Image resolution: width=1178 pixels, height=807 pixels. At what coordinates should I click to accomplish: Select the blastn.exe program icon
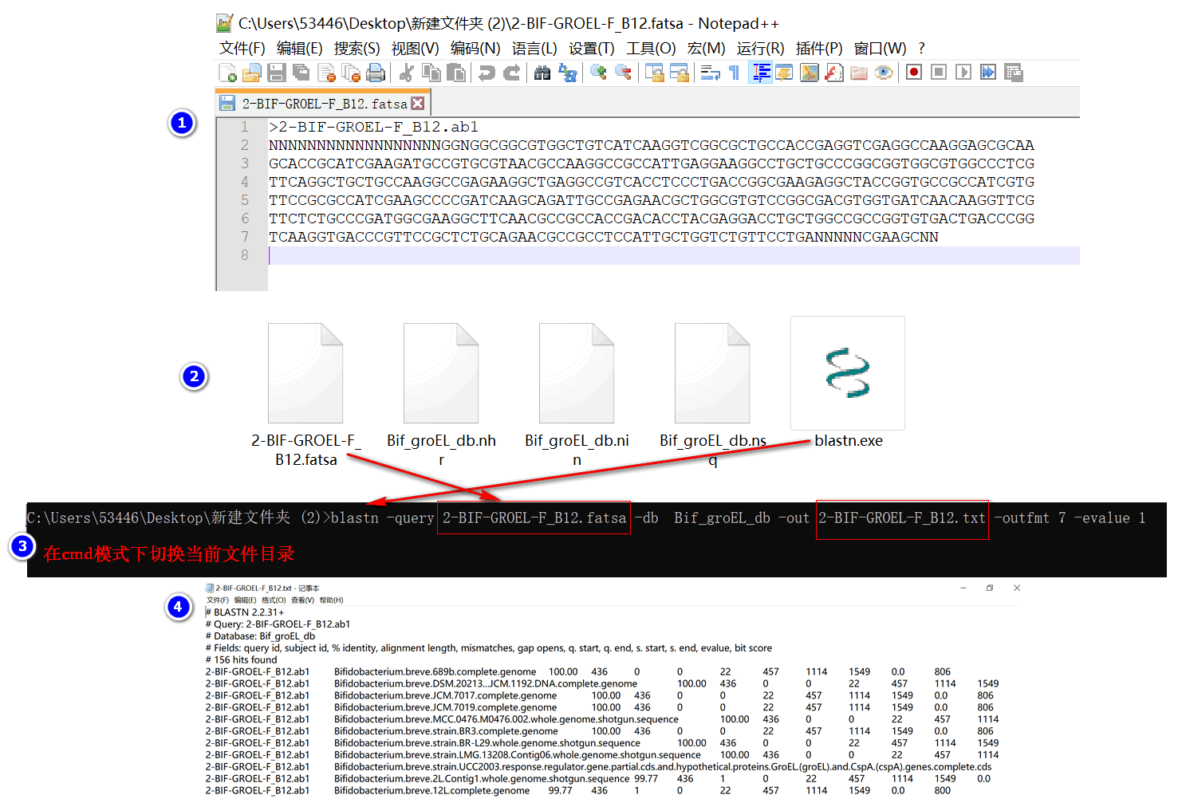pyautogui.click(x=848, y=373)
